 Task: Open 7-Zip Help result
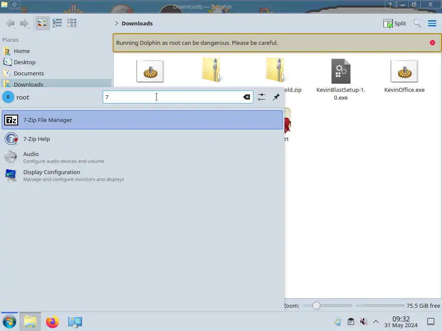pyautogui.click(x=142, y=139)
